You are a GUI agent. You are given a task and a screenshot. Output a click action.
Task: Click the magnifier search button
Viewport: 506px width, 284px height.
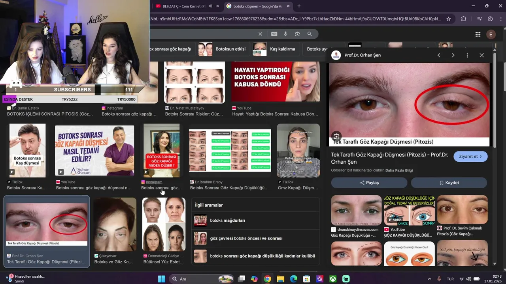pos(310,34)
